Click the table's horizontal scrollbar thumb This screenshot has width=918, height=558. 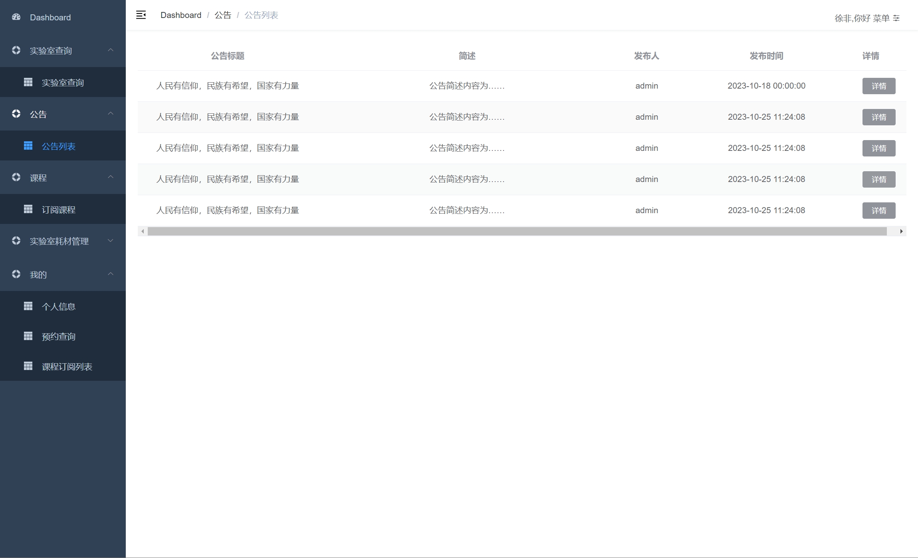pyautogui.click(x=517, y=232)
